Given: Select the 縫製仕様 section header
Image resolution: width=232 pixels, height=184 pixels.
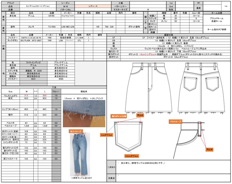Looking at the screenshot, I should [169, 35].
